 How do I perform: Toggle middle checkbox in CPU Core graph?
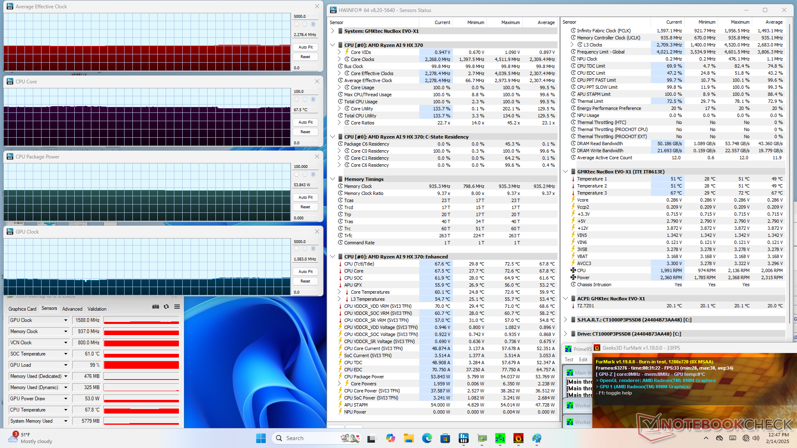305,100
